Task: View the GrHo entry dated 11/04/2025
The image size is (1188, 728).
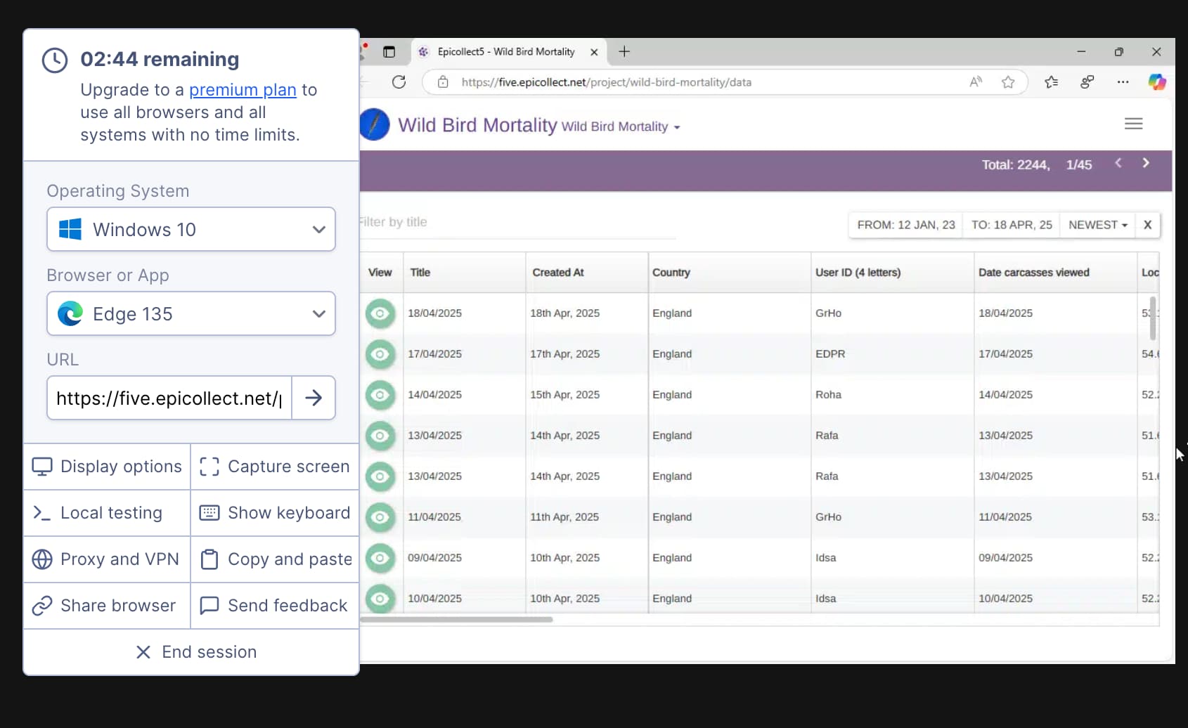Action: [x=380, y=517]
